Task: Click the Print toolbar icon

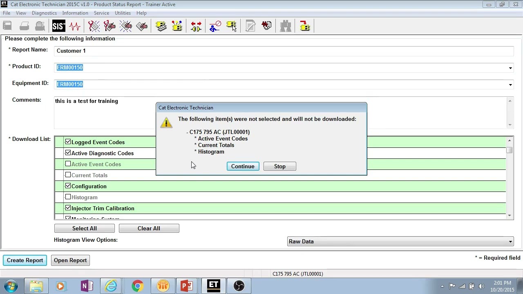Action: tap(24, 27)
